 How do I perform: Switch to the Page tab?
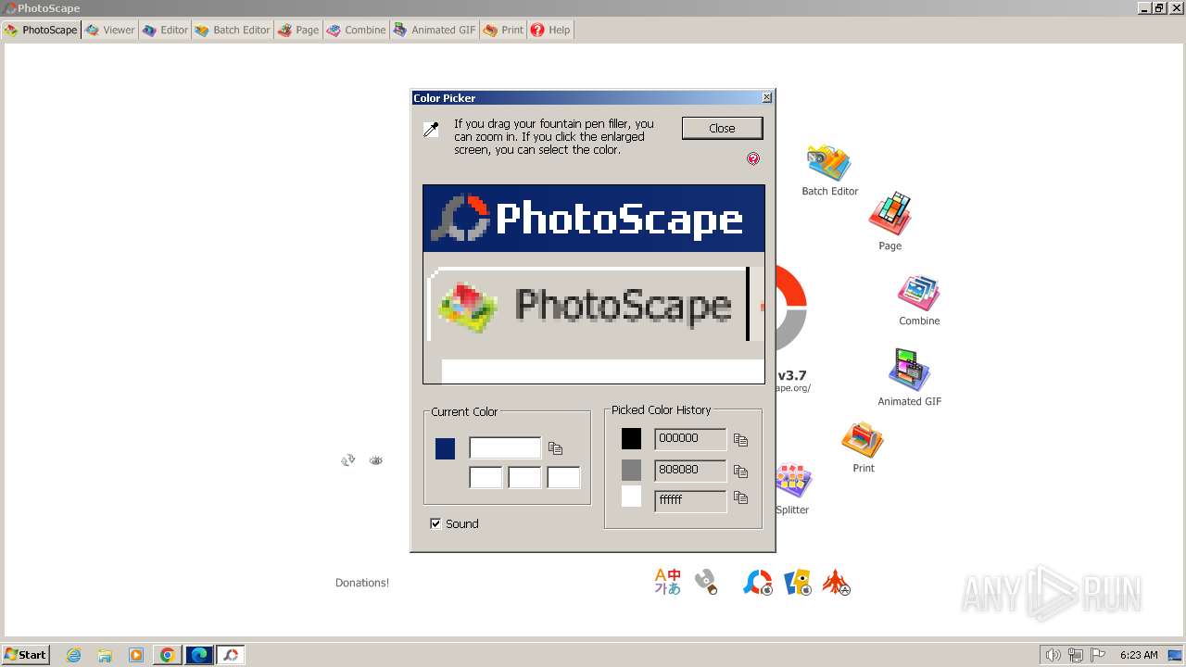click(298, 30)
